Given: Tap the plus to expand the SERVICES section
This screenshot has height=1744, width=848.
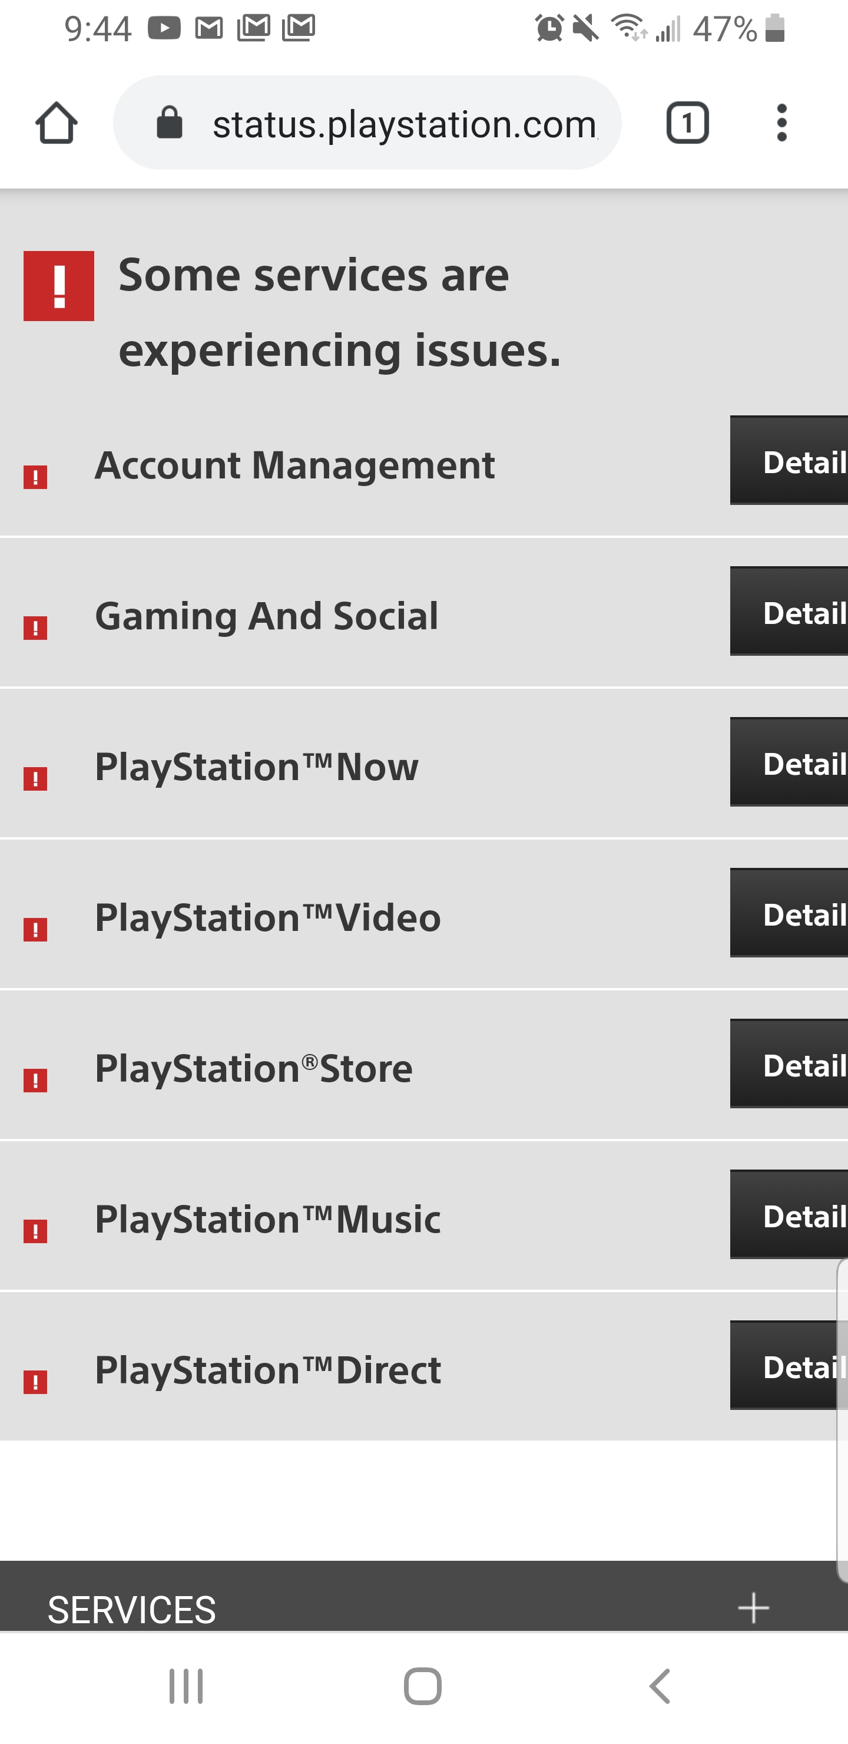Looking at the screenshot, I should tap(754, 1607).
